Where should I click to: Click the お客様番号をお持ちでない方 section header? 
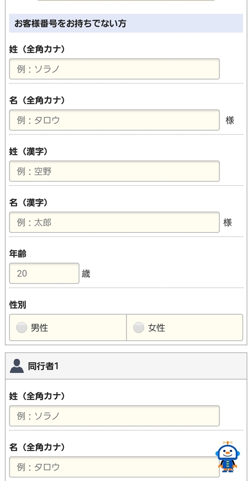pyautogui.click(x=126, y=23)
